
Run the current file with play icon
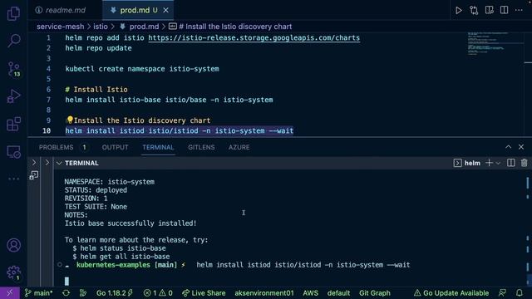458,10
